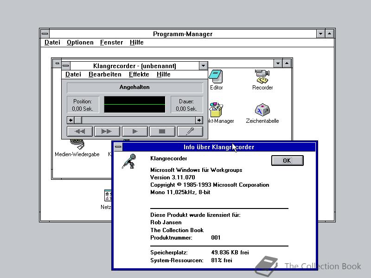Maximize the Program-Manager window
Image resolution: width=371 pixels, height=278 pixels.
tap(329, 33)
